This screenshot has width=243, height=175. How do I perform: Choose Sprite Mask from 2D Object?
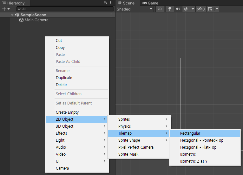(139, 154)
